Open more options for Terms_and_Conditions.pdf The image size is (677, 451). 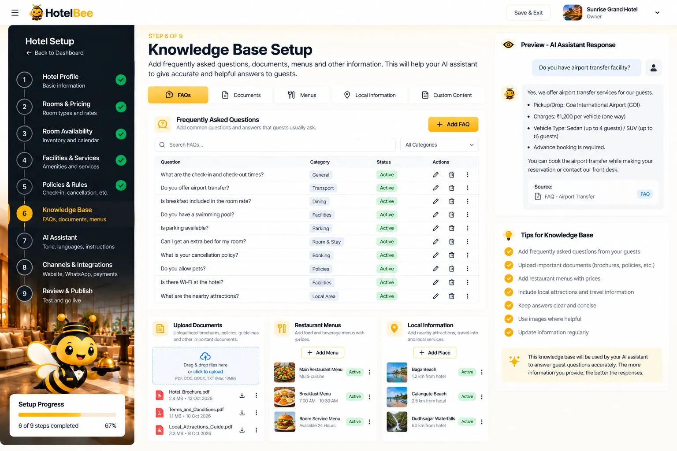[x=256, y=413]
